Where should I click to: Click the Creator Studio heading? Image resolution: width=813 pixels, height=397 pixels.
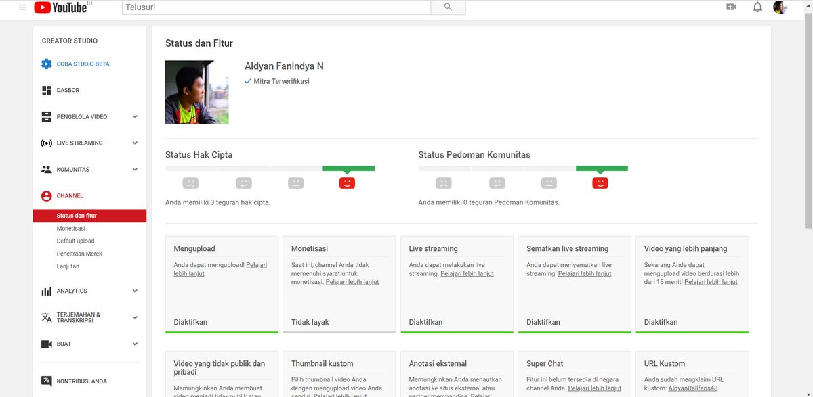[70, 41]
